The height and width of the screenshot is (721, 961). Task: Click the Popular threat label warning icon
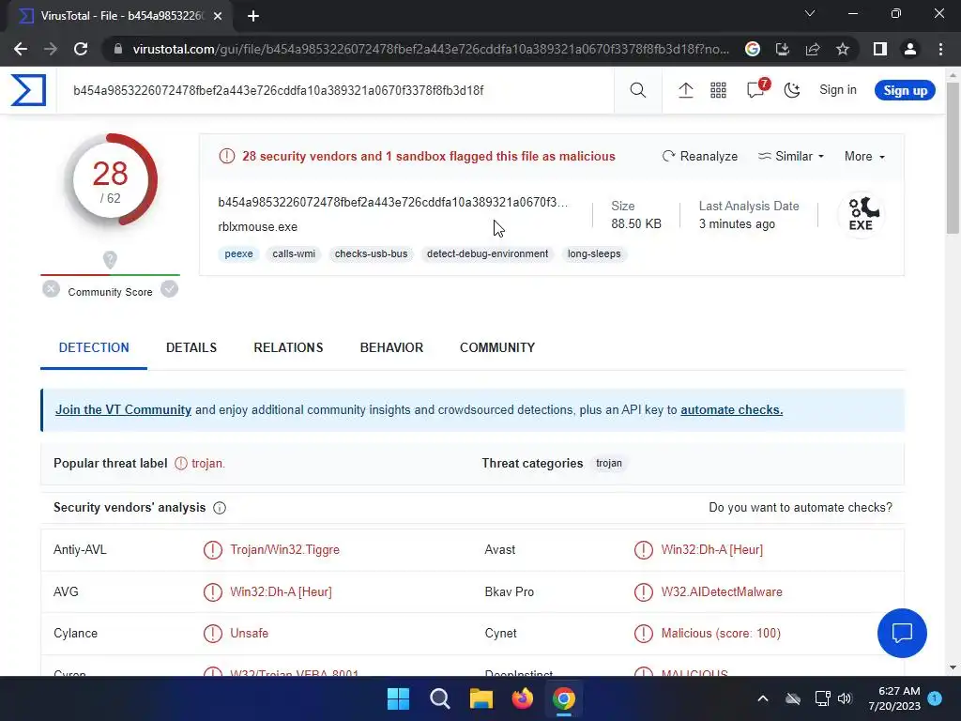181,464
